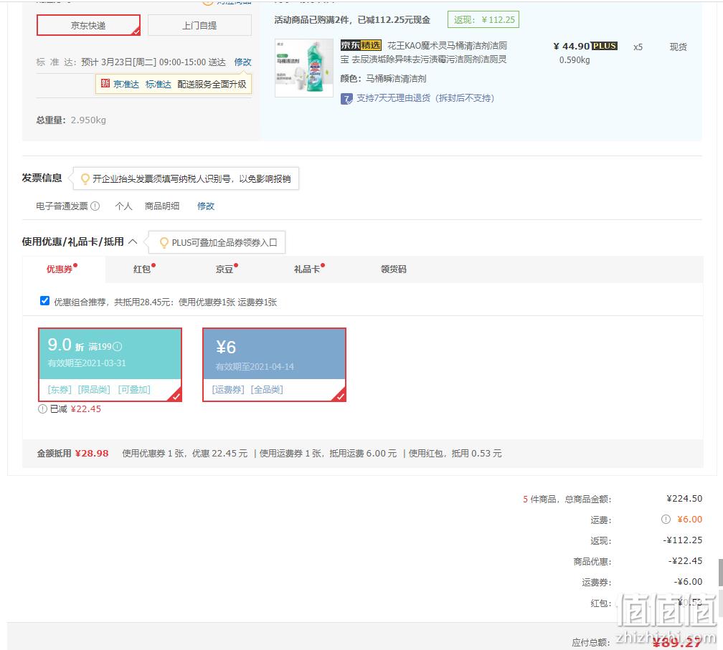Screen dimensions: 723x650
Task: Deselect the 9.0折 满199 coupon card
Action: pyautogui.click(x=110, y=364)
